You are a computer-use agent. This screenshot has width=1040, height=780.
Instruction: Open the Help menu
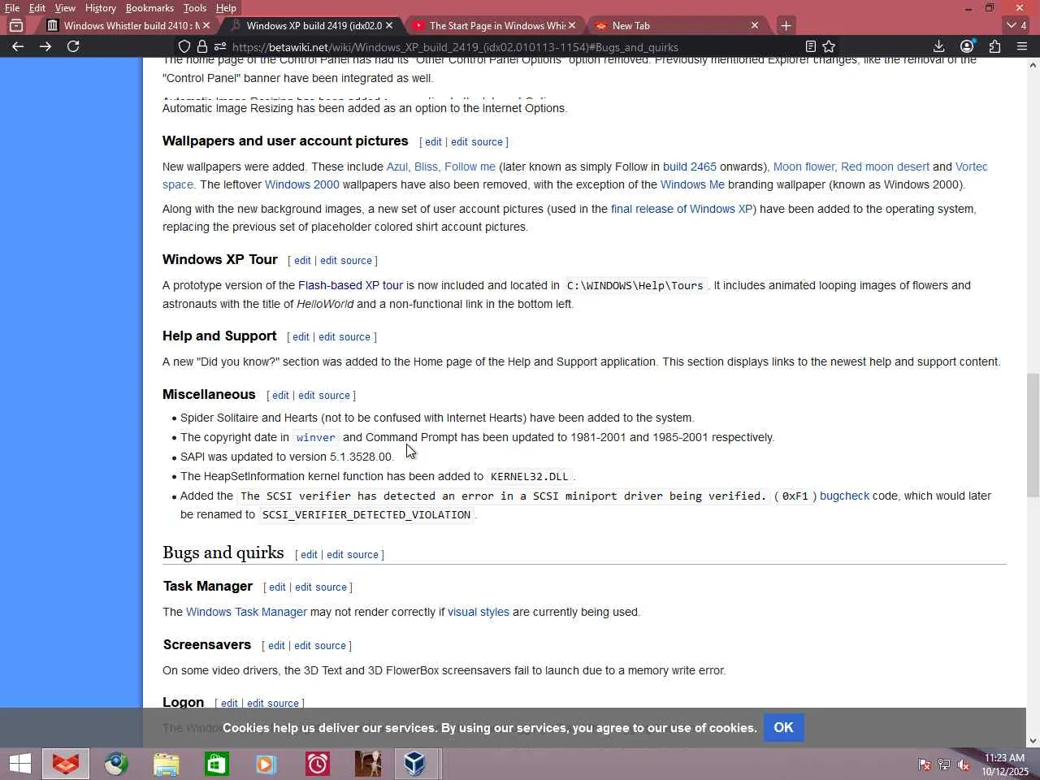(226, 8)
